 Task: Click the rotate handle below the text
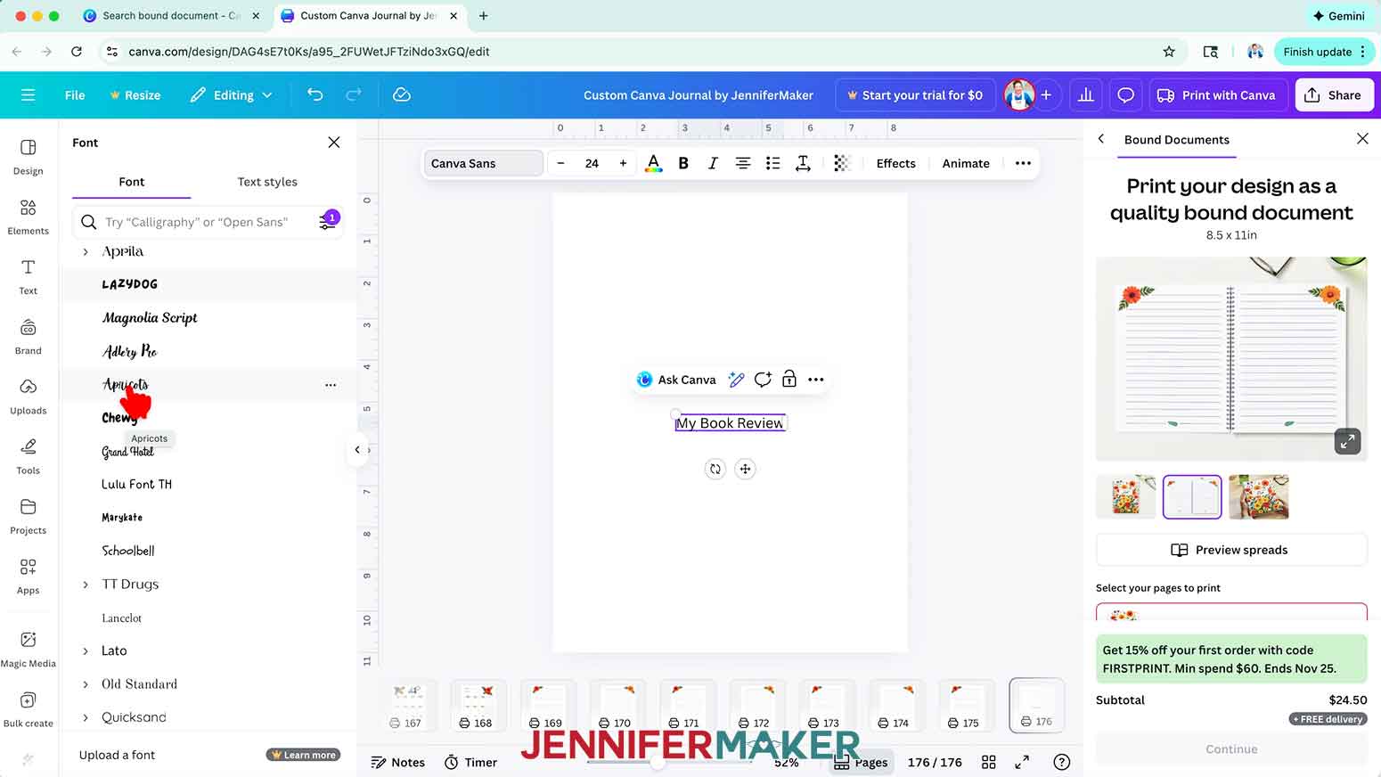[x=715, y=469]
